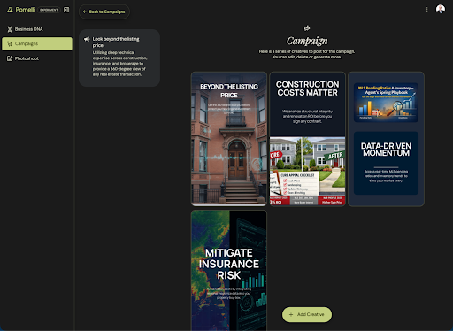The width and height of the screenshot is (453, 331).
Task: Click the MLS Pending Ratios playbook image
Action: (386, 103)
